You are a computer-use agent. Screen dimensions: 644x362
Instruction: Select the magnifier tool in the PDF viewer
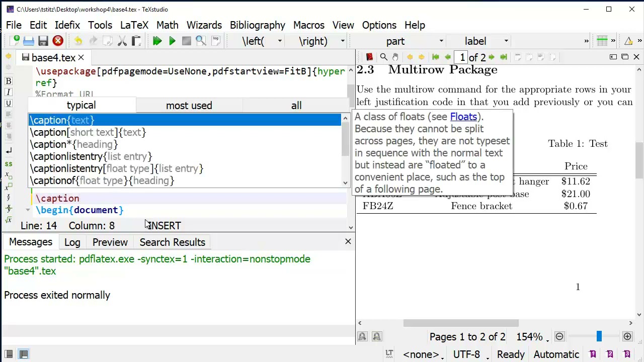coord(383,57)
